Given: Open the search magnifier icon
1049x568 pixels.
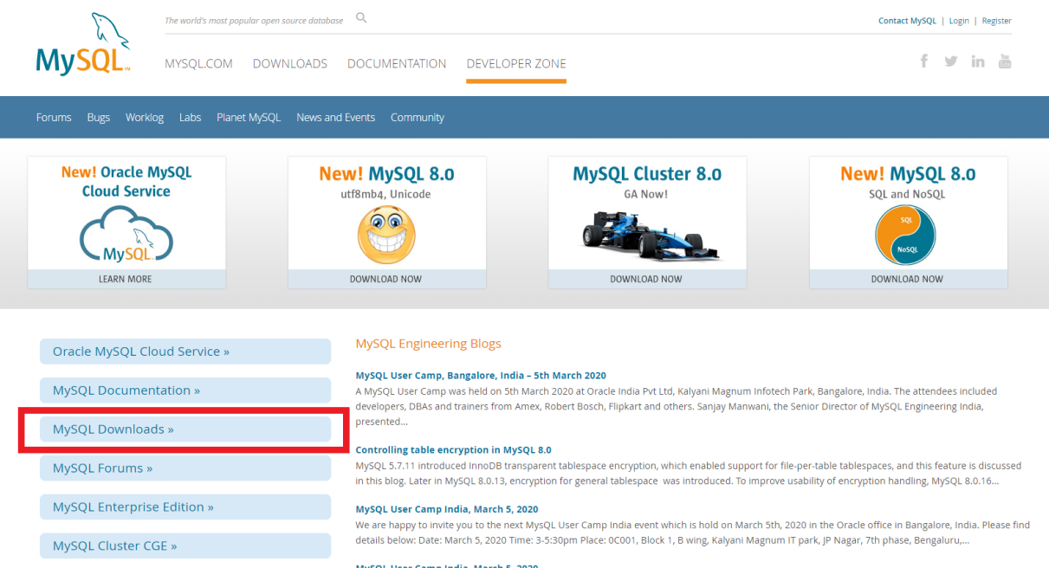Looking at the screenshot, I should 361,18.
